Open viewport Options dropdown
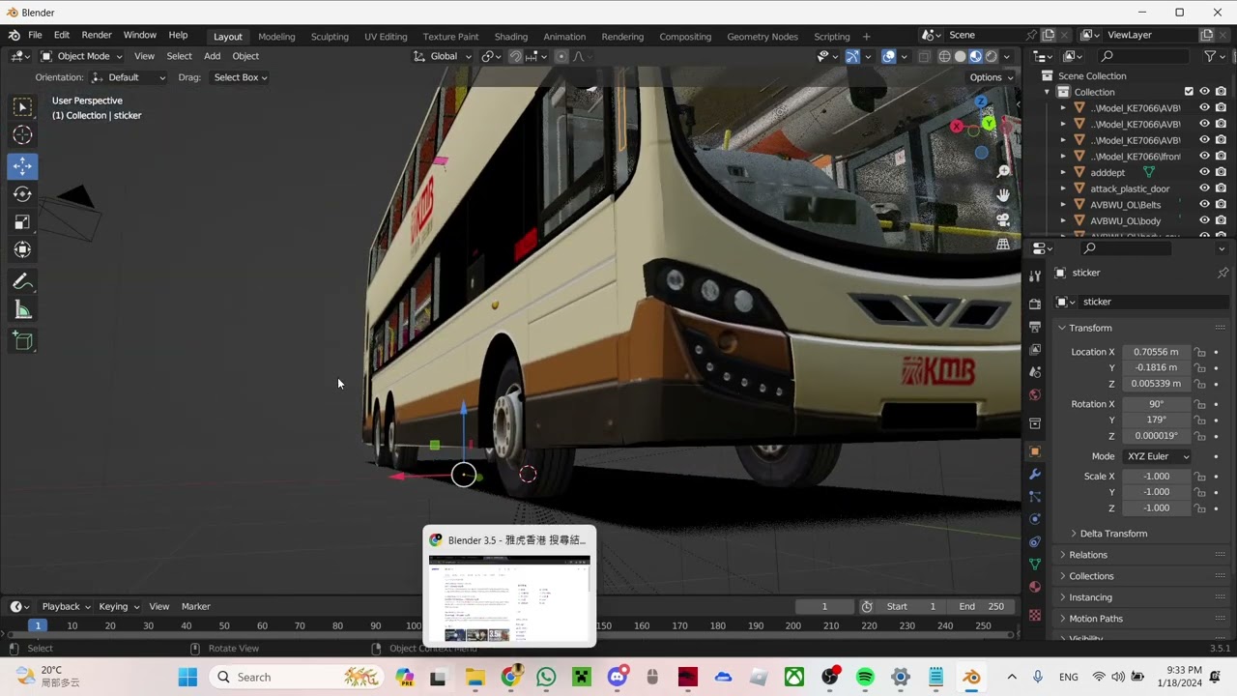The image size is (1237, 696). [x=991, y=77]
